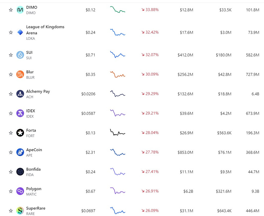This screenshot has width=264, height=216.
Task: Click the Bonfida cube logo icon
Action: pyautogui.click(x=20, y=172)
